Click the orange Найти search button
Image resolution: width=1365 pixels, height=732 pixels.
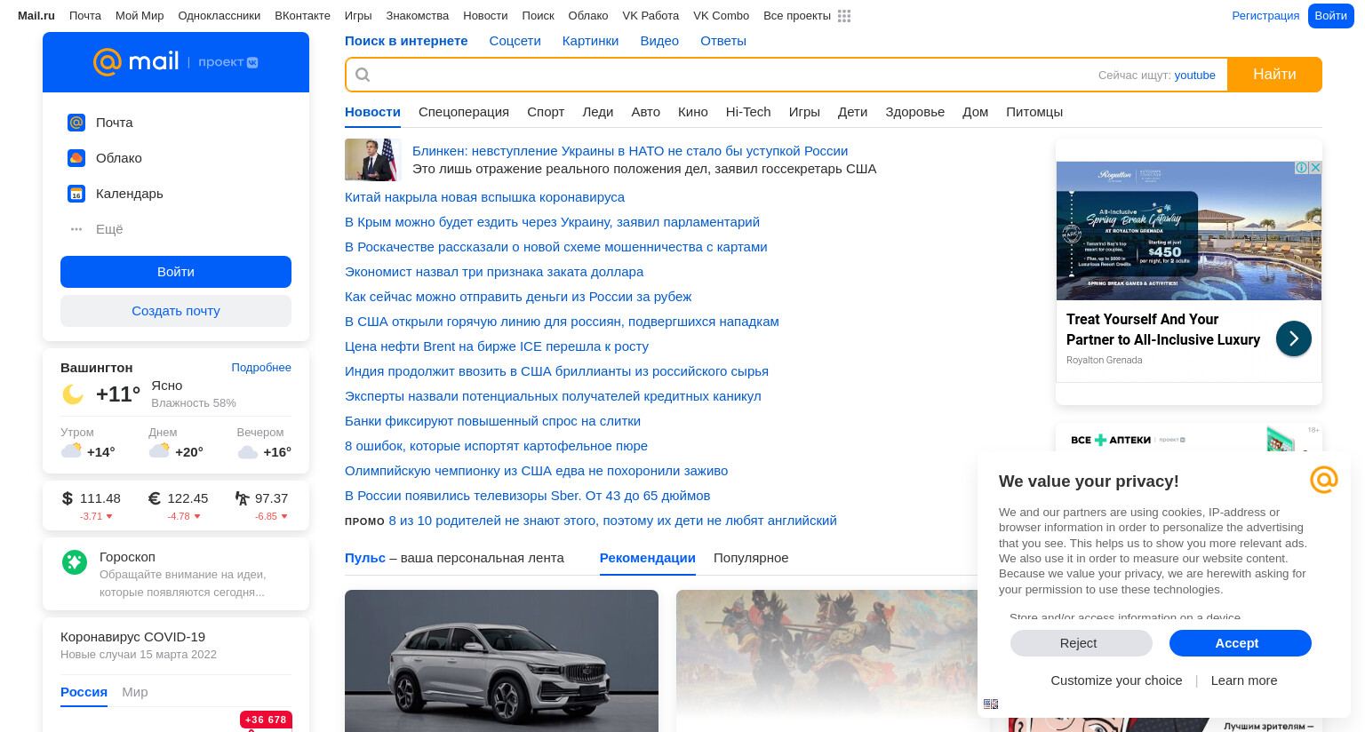tap(1274, 75)
